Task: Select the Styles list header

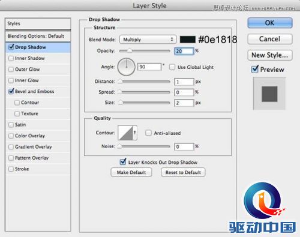Action: tap(38, 23)
